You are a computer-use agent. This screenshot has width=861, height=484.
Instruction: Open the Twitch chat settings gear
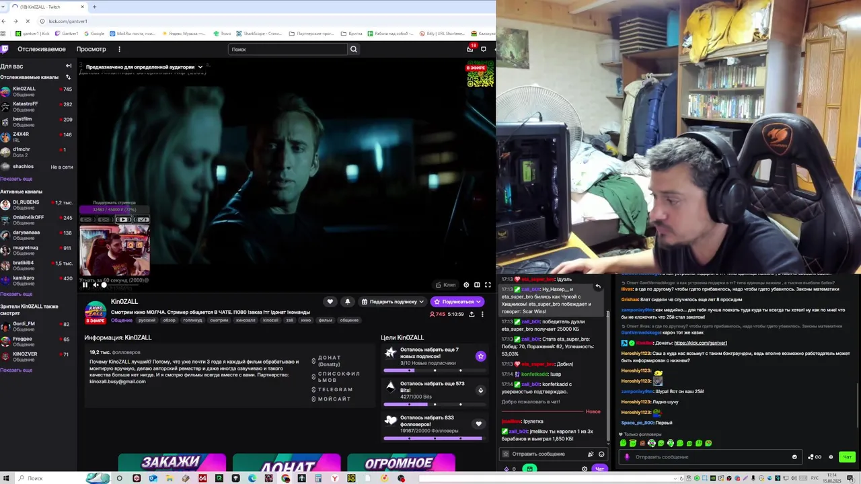pos(585,469)
